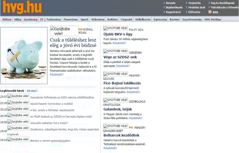Open the Itthon menu section
The width and height of the screenshot is (239, 153).
pyautogui.click(x=7, y=19)
